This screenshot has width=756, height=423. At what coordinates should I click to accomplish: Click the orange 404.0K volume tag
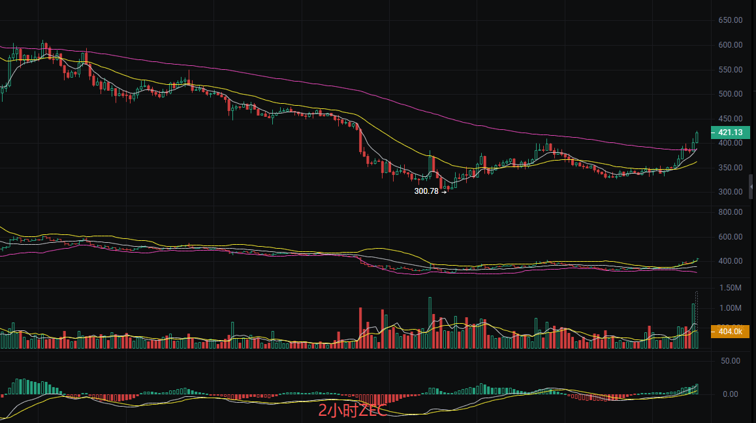coord(729,332)
